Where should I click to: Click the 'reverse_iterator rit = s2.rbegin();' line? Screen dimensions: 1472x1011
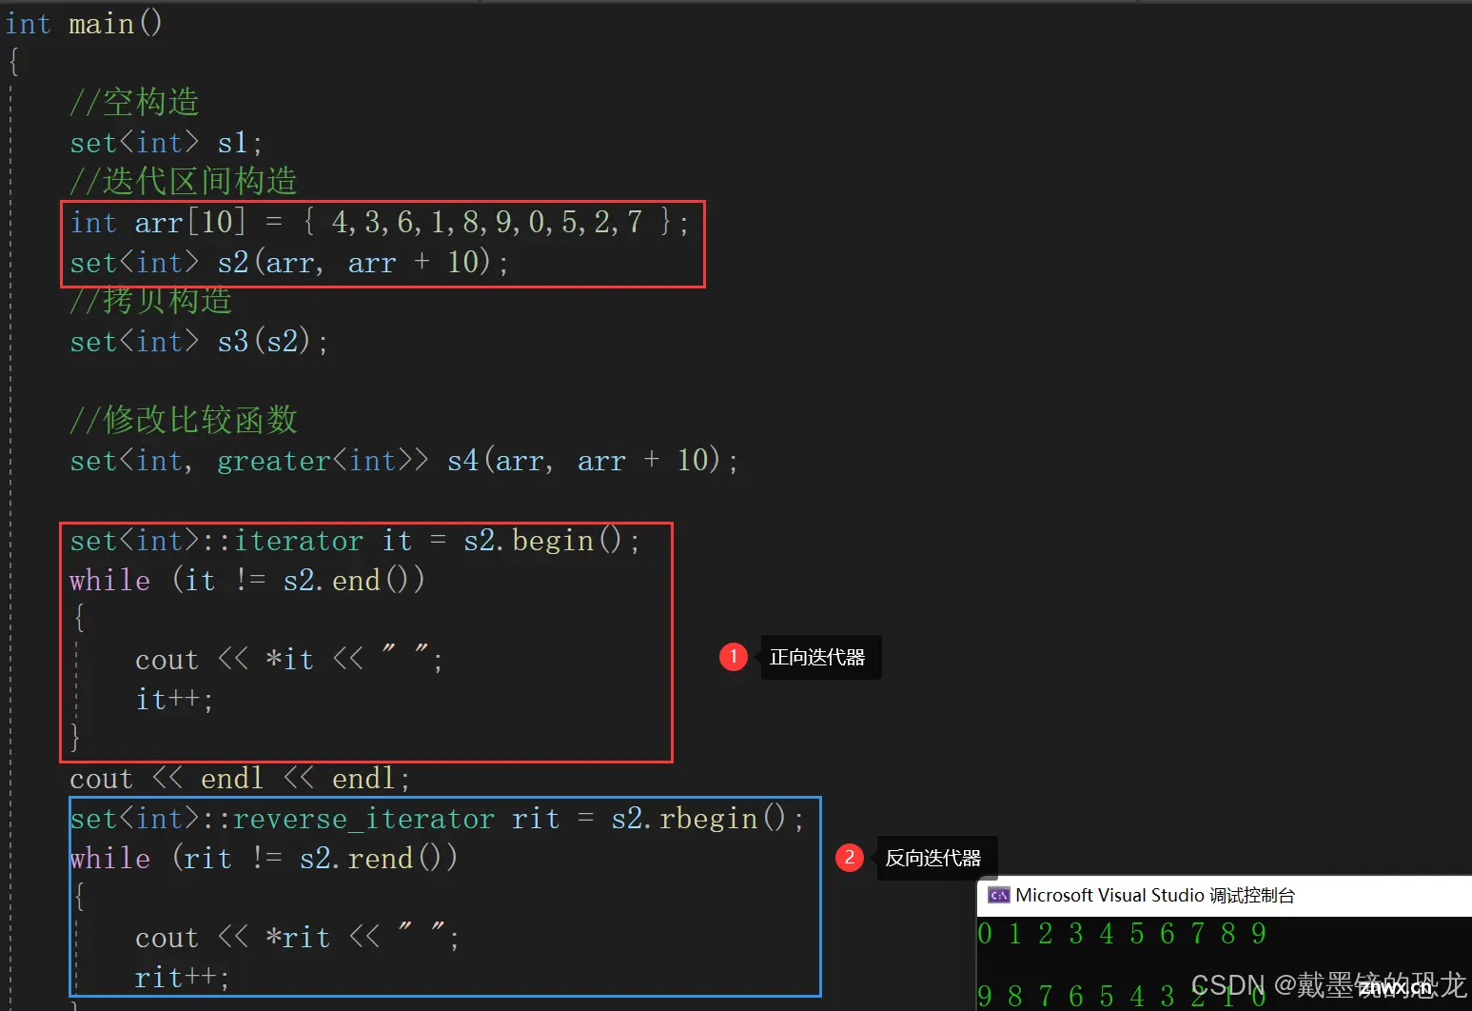437,819
